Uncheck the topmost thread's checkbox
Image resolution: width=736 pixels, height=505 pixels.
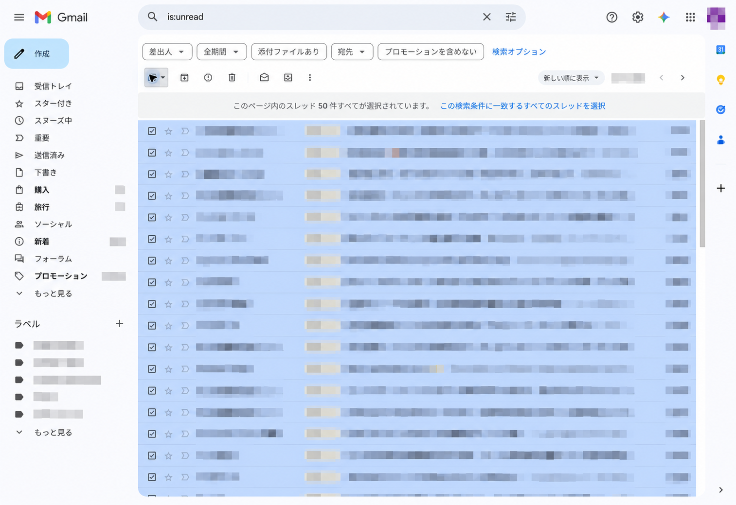152,131
